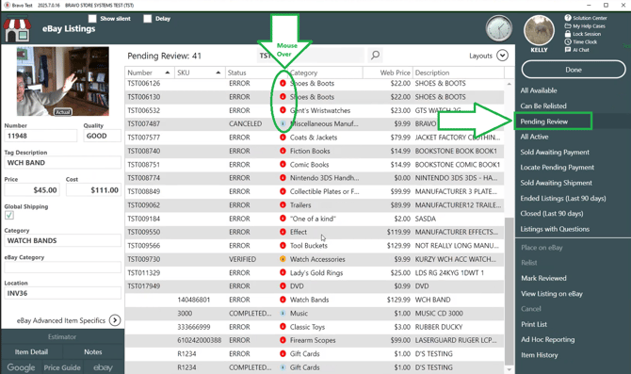Open My Help Cases
Viewport: 631px width, 374px height.
[585, 25]
